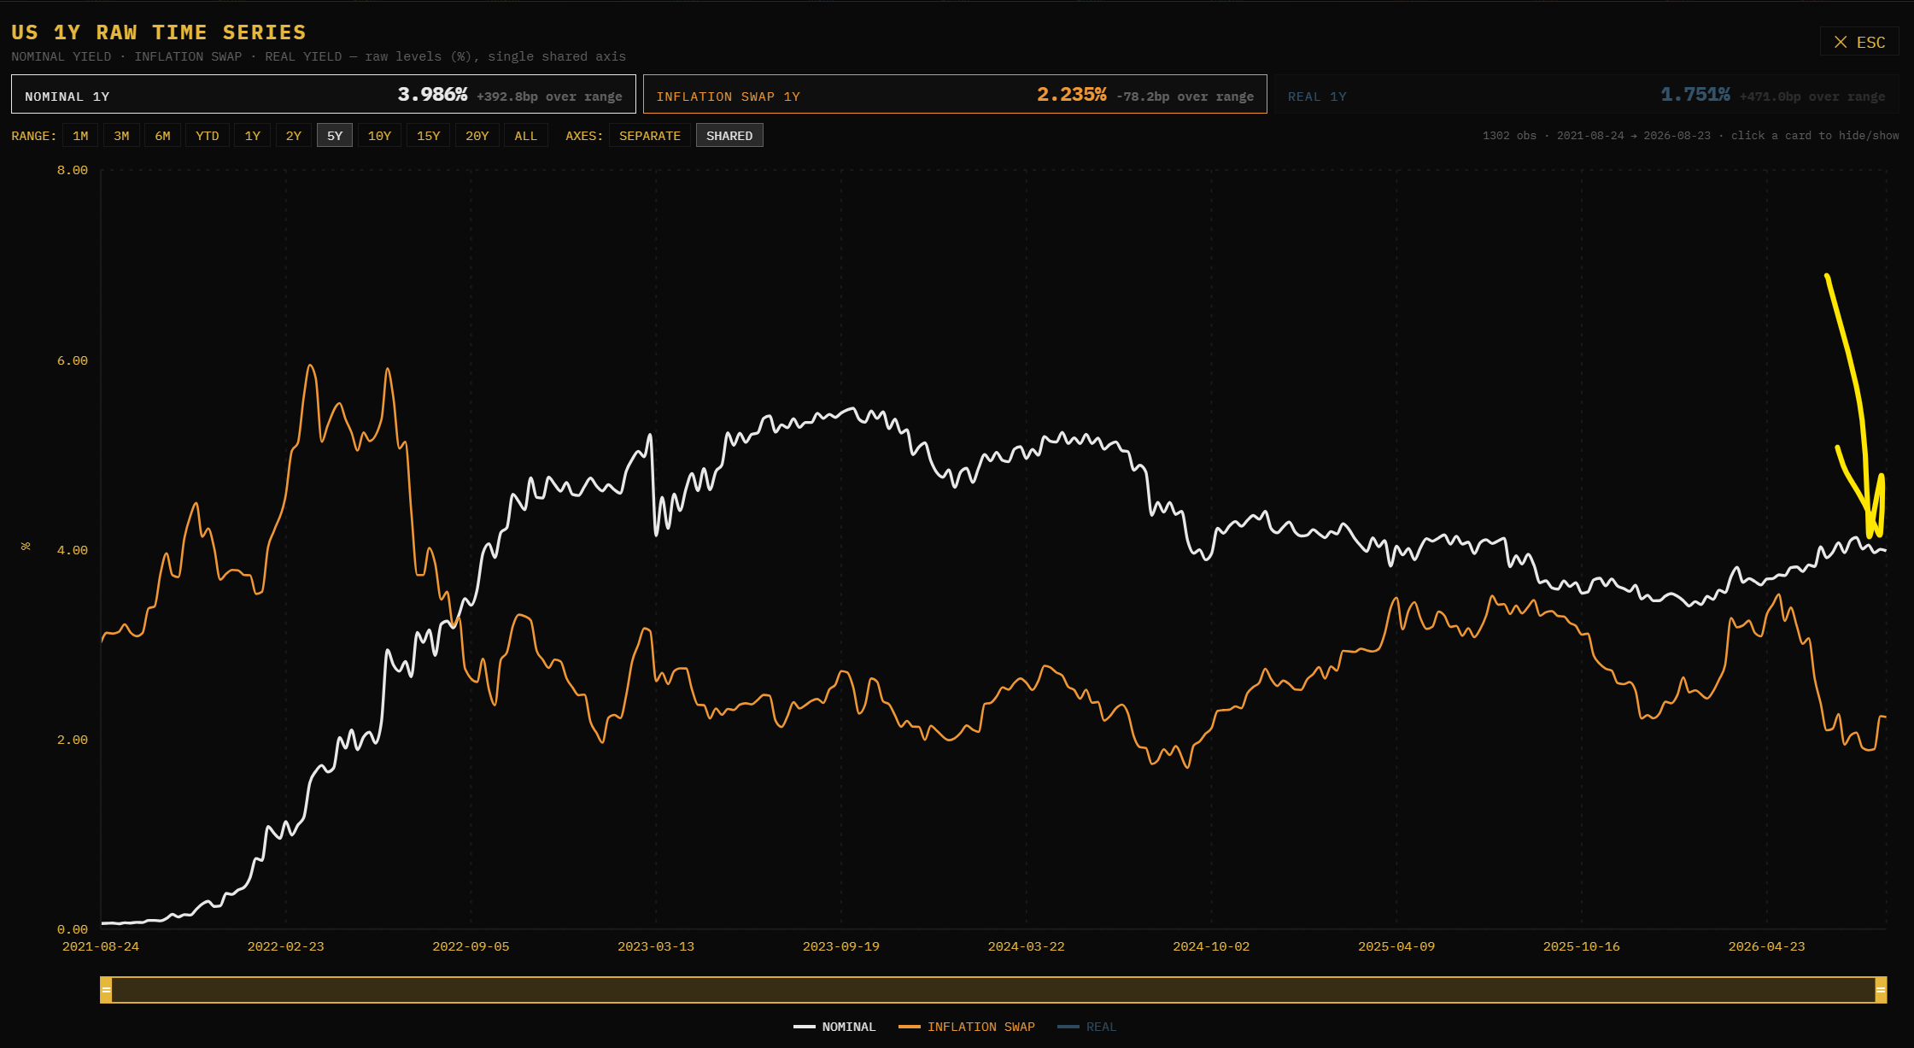The height and width of the screenshot is (1048, 1914).
Task: Hide the INFLATION SWAP 1Y card
Action: [x=955, y=94]
